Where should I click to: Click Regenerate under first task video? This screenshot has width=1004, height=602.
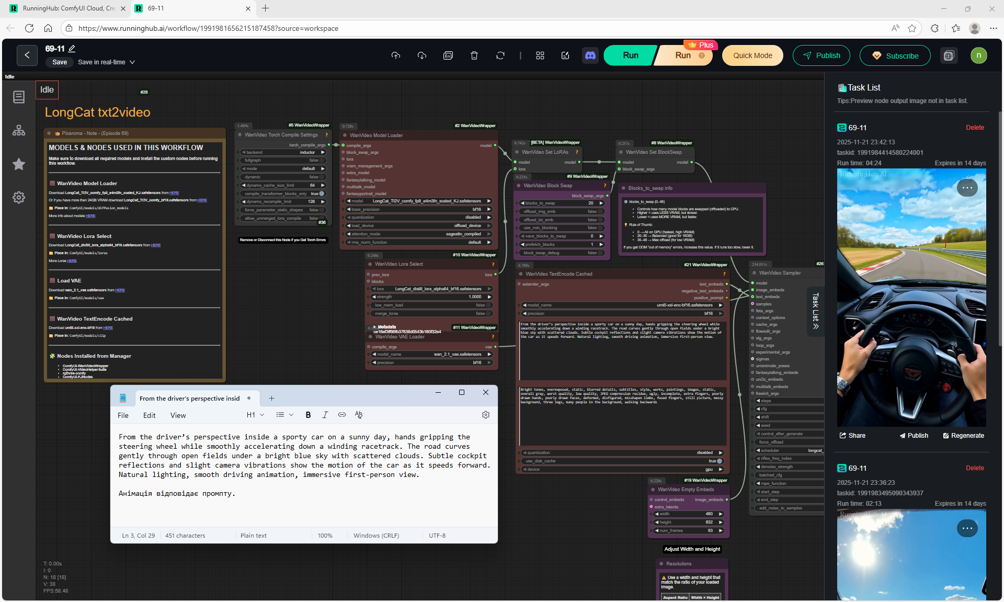pyautogui.click(x=963, y=436)
